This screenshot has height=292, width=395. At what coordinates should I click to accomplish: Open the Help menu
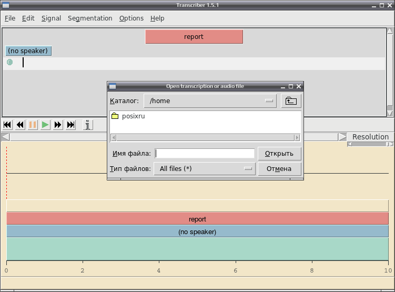[157, 18]
